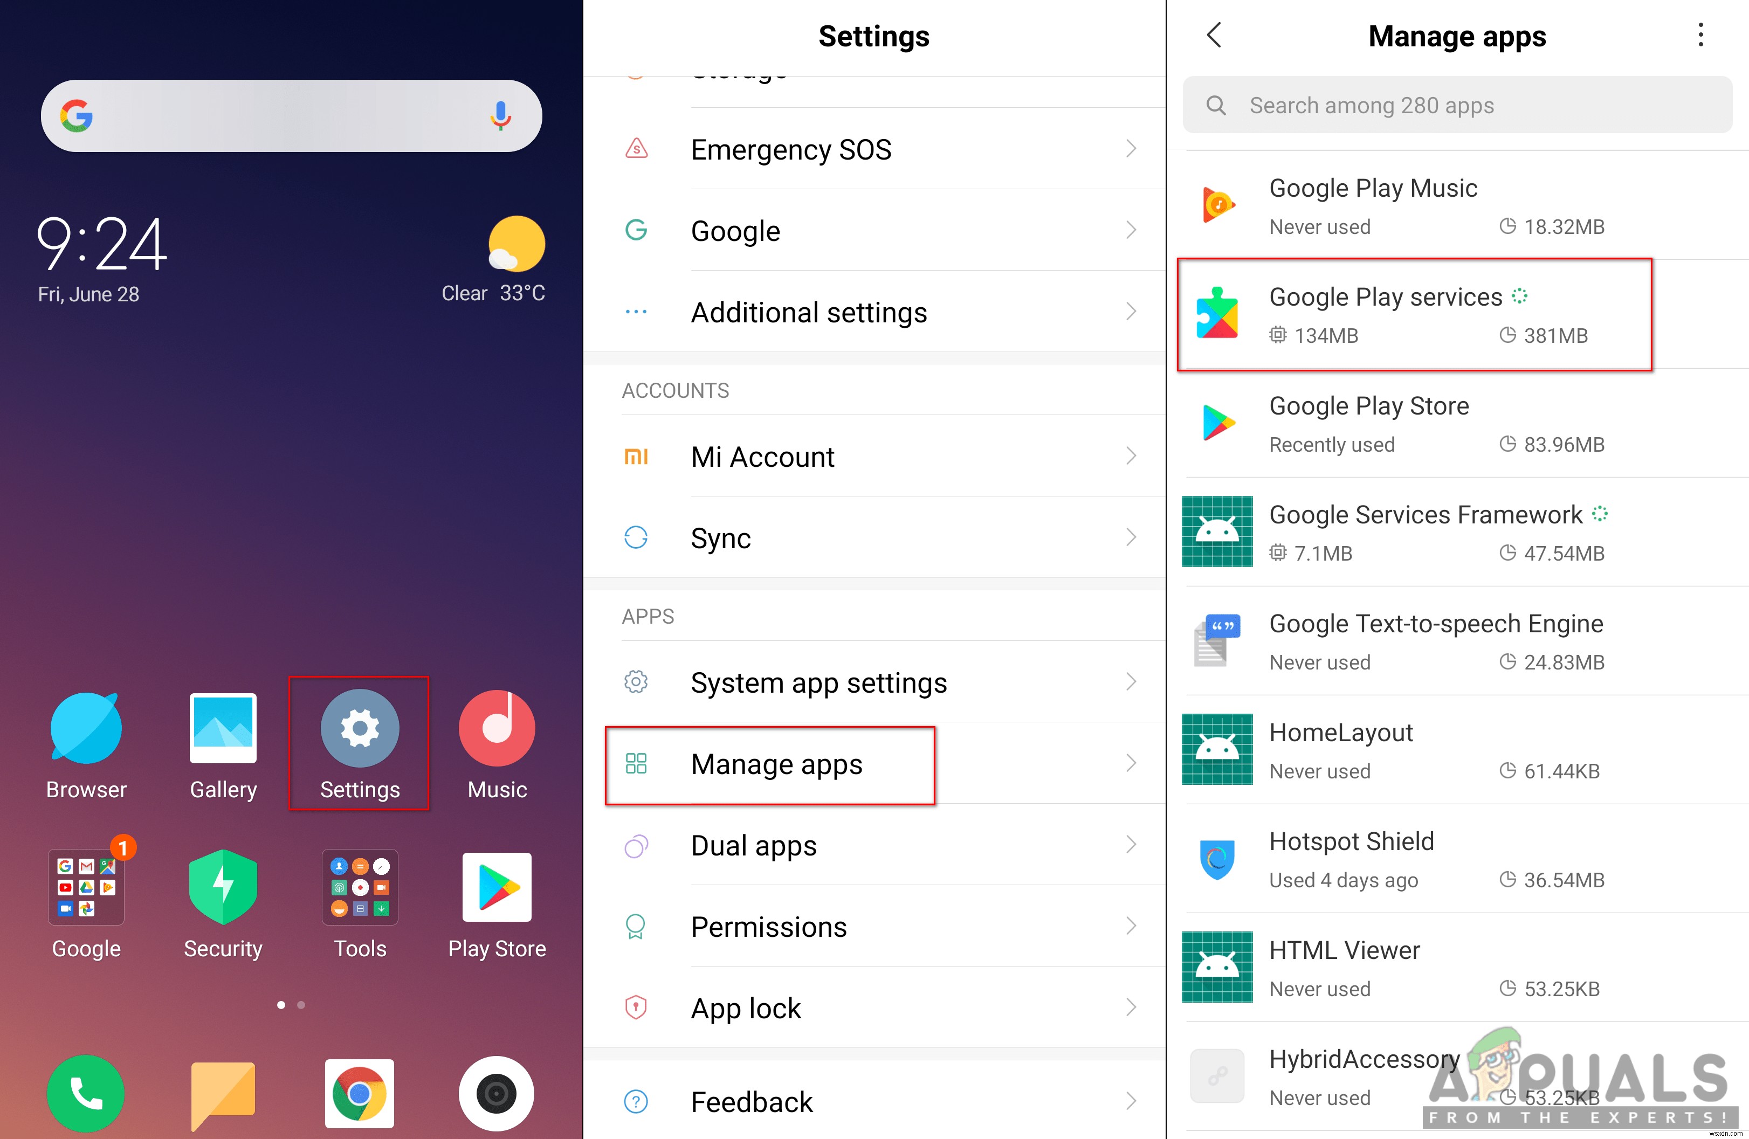Expand Additional settings menu

(x=874, y=313)
